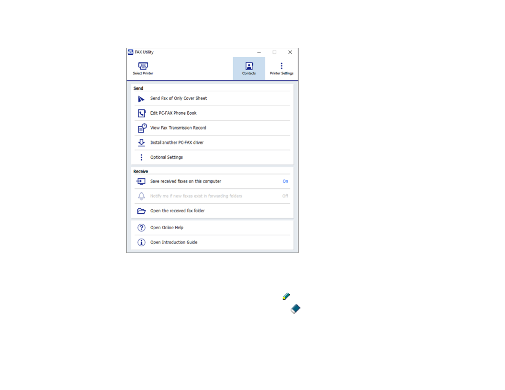Open the received fax folder text link
505x390 pixels.
(177, 211)
